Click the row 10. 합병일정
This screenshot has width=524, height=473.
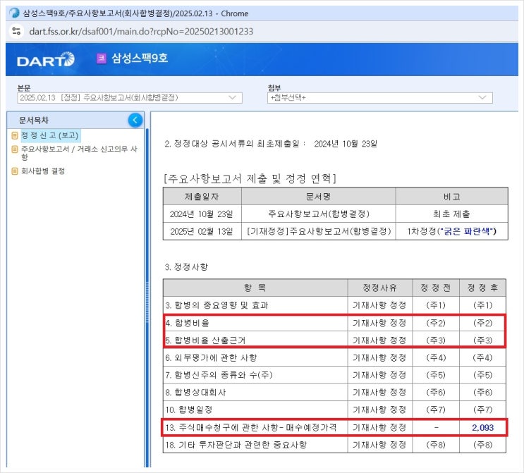[334, 410]
